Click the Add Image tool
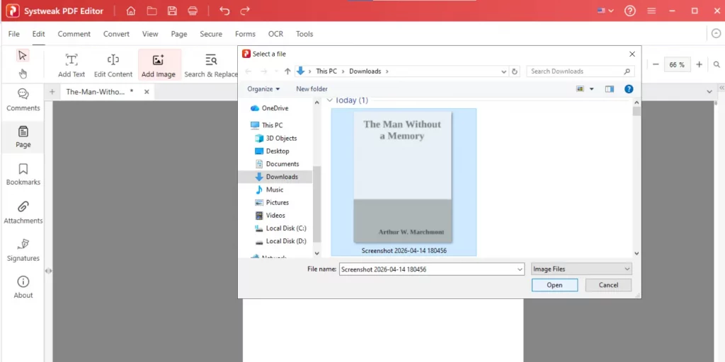This screenshot has height=362, width=725. point(159,65)
